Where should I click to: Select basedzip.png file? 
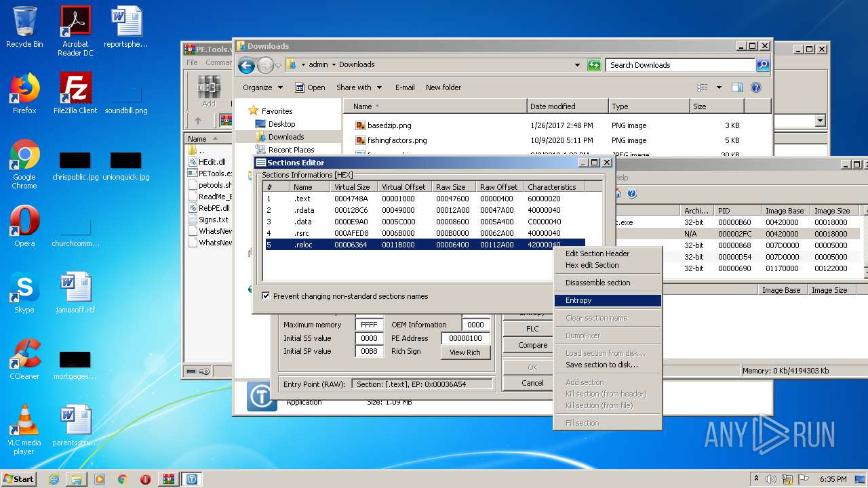pos(389,125)
